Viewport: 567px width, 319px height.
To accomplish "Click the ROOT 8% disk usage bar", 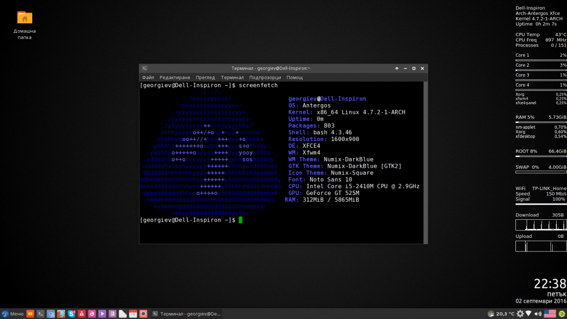I will click(541, 156).
